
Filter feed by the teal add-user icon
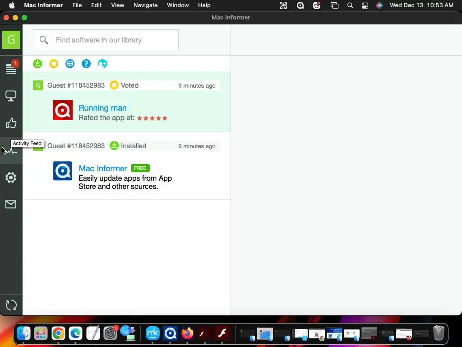102,63
